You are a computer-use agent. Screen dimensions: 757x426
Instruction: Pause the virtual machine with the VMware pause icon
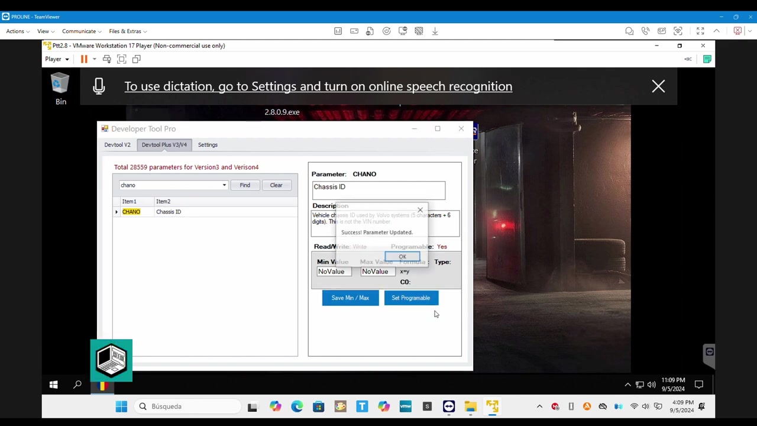pyautogui.click(x=84, y=59)
